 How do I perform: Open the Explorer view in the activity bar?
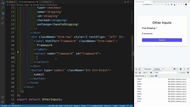(3, 2)
